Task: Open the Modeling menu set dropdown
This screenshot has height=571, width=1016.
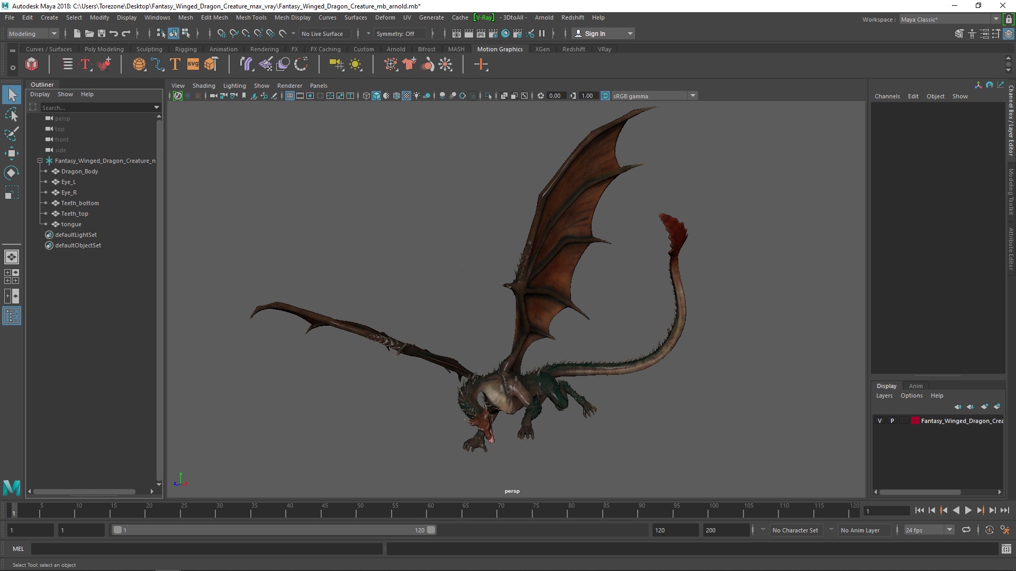Action: 33,33
